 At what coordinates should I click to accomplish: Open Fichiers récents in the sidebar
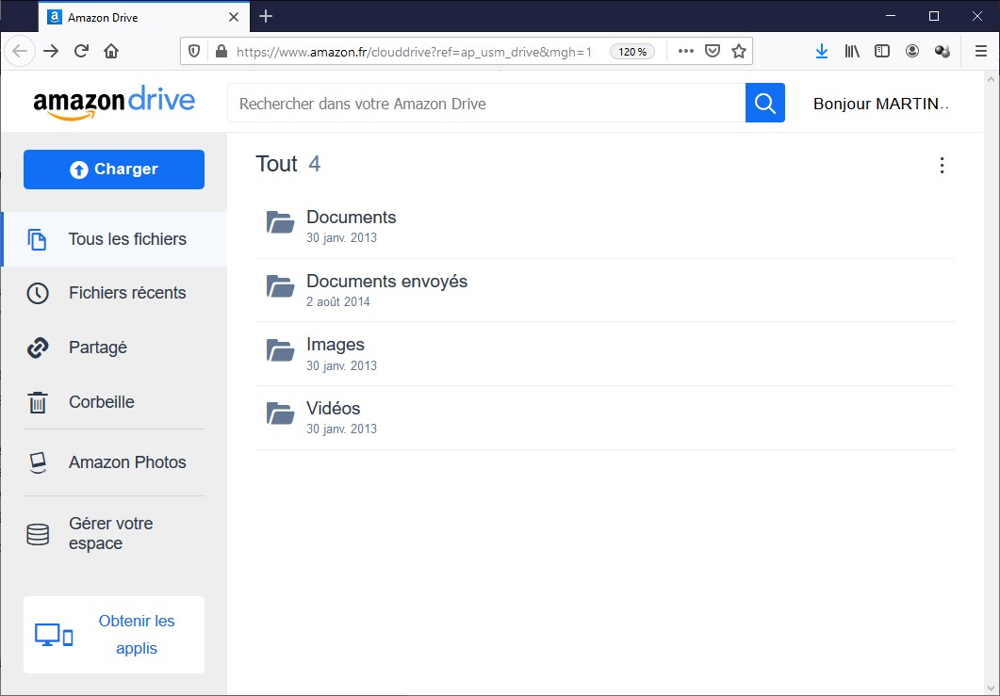[127, 293]
